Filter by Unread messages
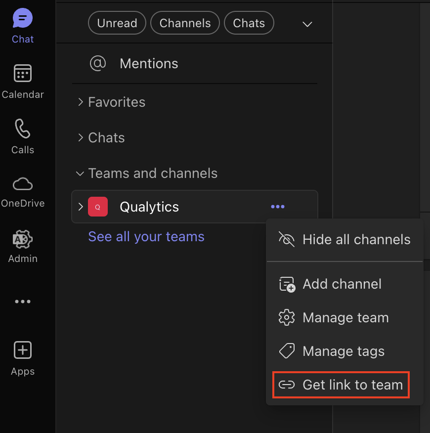This screenshot has width=430, height=433. [117, 23]
